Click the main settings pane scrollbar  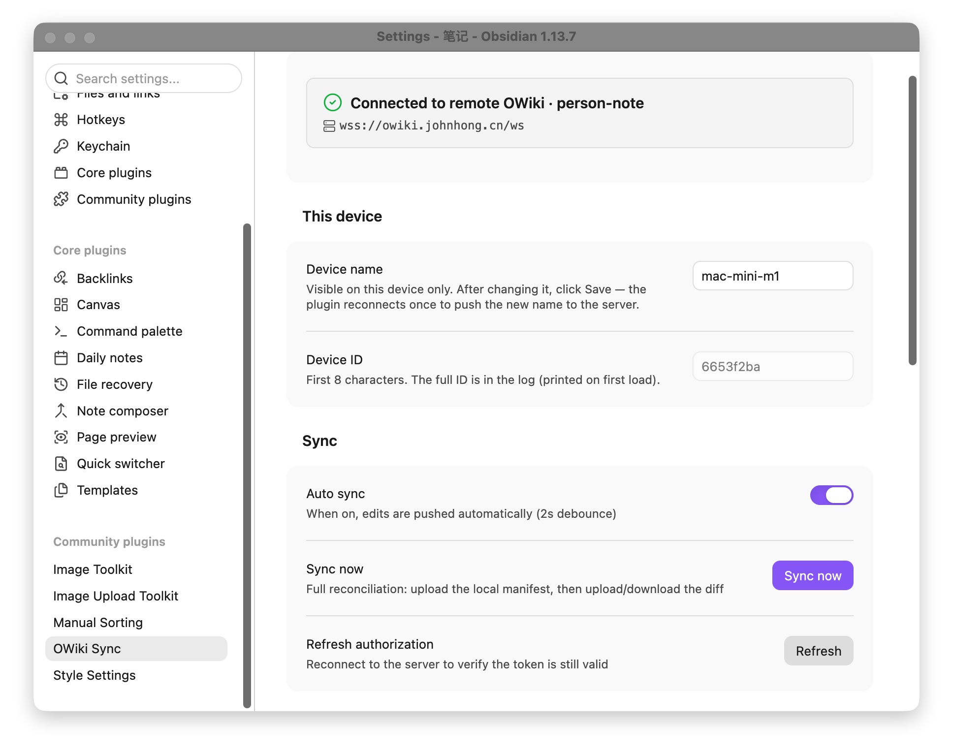click(x=913, y=220)
